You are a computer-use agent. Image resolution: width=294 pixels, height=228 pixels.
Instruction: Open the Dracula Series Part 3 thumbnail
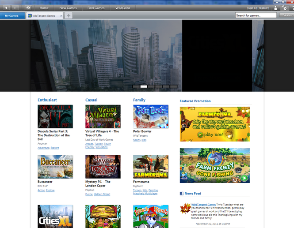pos(55,116)
